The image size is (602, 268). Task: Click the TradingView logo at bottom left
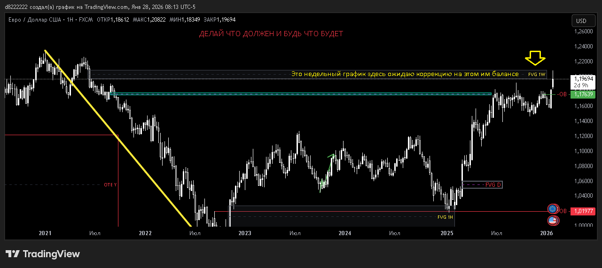(43, 254)
